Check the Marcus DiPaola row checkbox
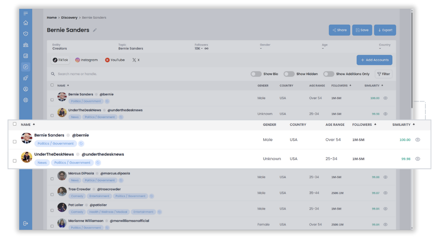Image resolution: width=439 pixels, height=239 pixels. coord(52,178)
